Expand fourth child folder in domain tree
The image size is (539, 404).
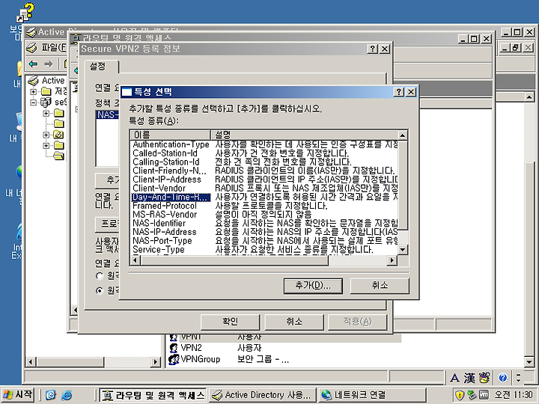46,146
